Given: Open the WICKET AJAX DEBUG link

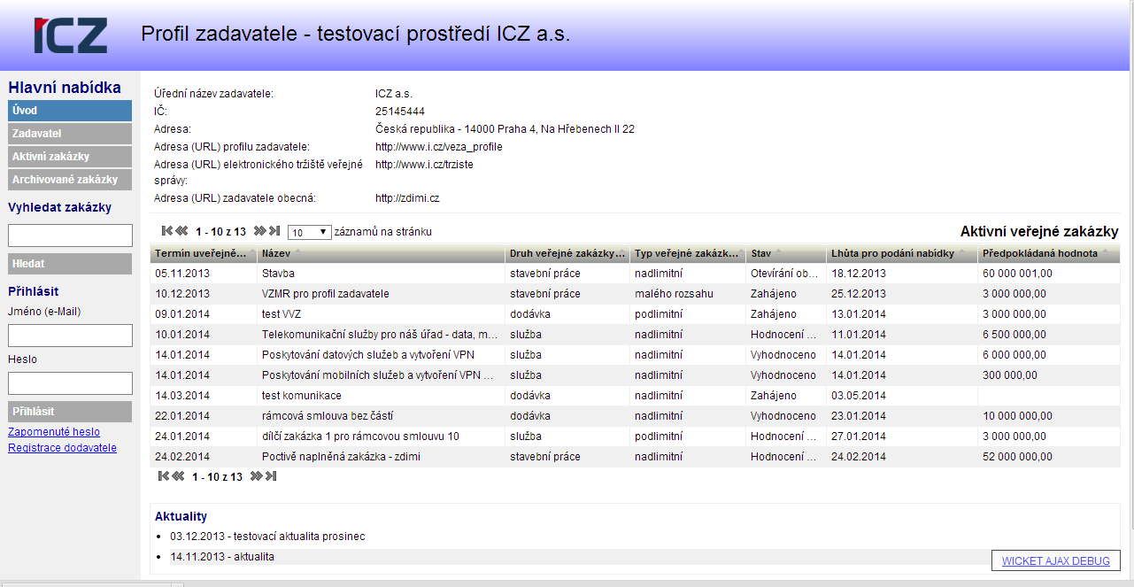Looking at the screenshot, I should pyautogui.click(x=1056, y=561).
